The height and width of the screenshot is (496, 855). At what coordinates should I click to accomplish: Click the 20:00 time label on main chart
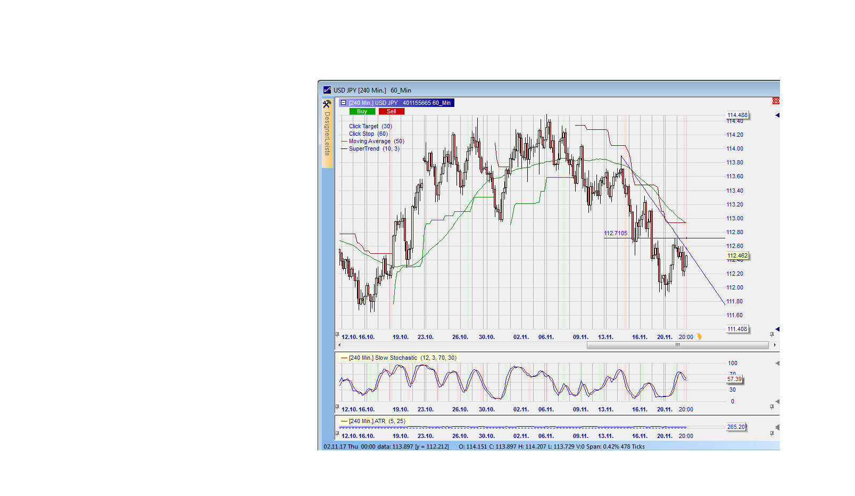point(686,337)
